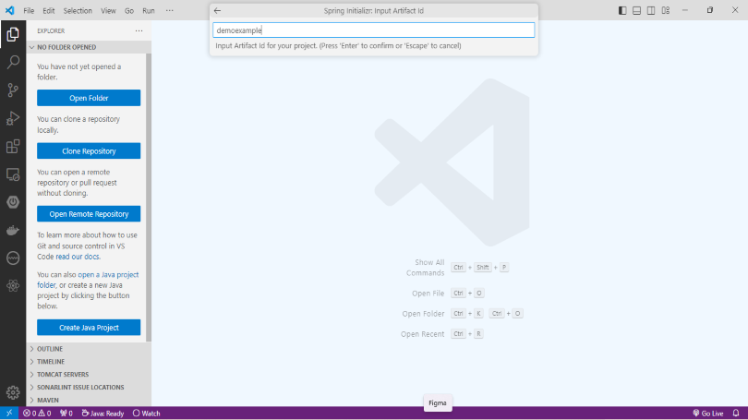Screen dimensions: 748x420
Task: Open Spring Boot Dashboard icon
Action: (13, 202)
